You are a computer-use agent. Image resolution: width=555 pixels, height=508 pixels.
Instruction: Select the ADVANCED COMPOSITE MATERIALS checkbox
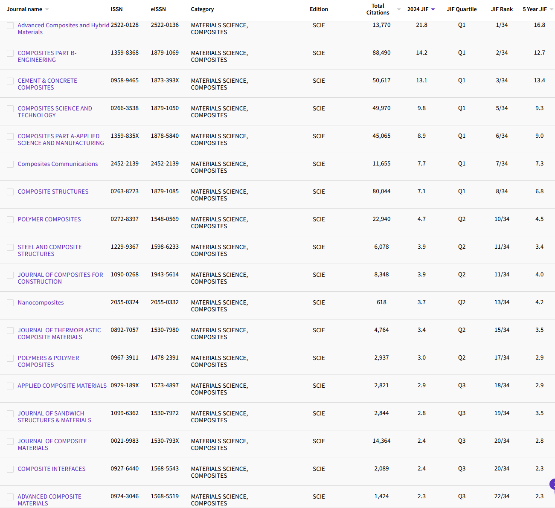pyautogui.click(x=10, y=497)
